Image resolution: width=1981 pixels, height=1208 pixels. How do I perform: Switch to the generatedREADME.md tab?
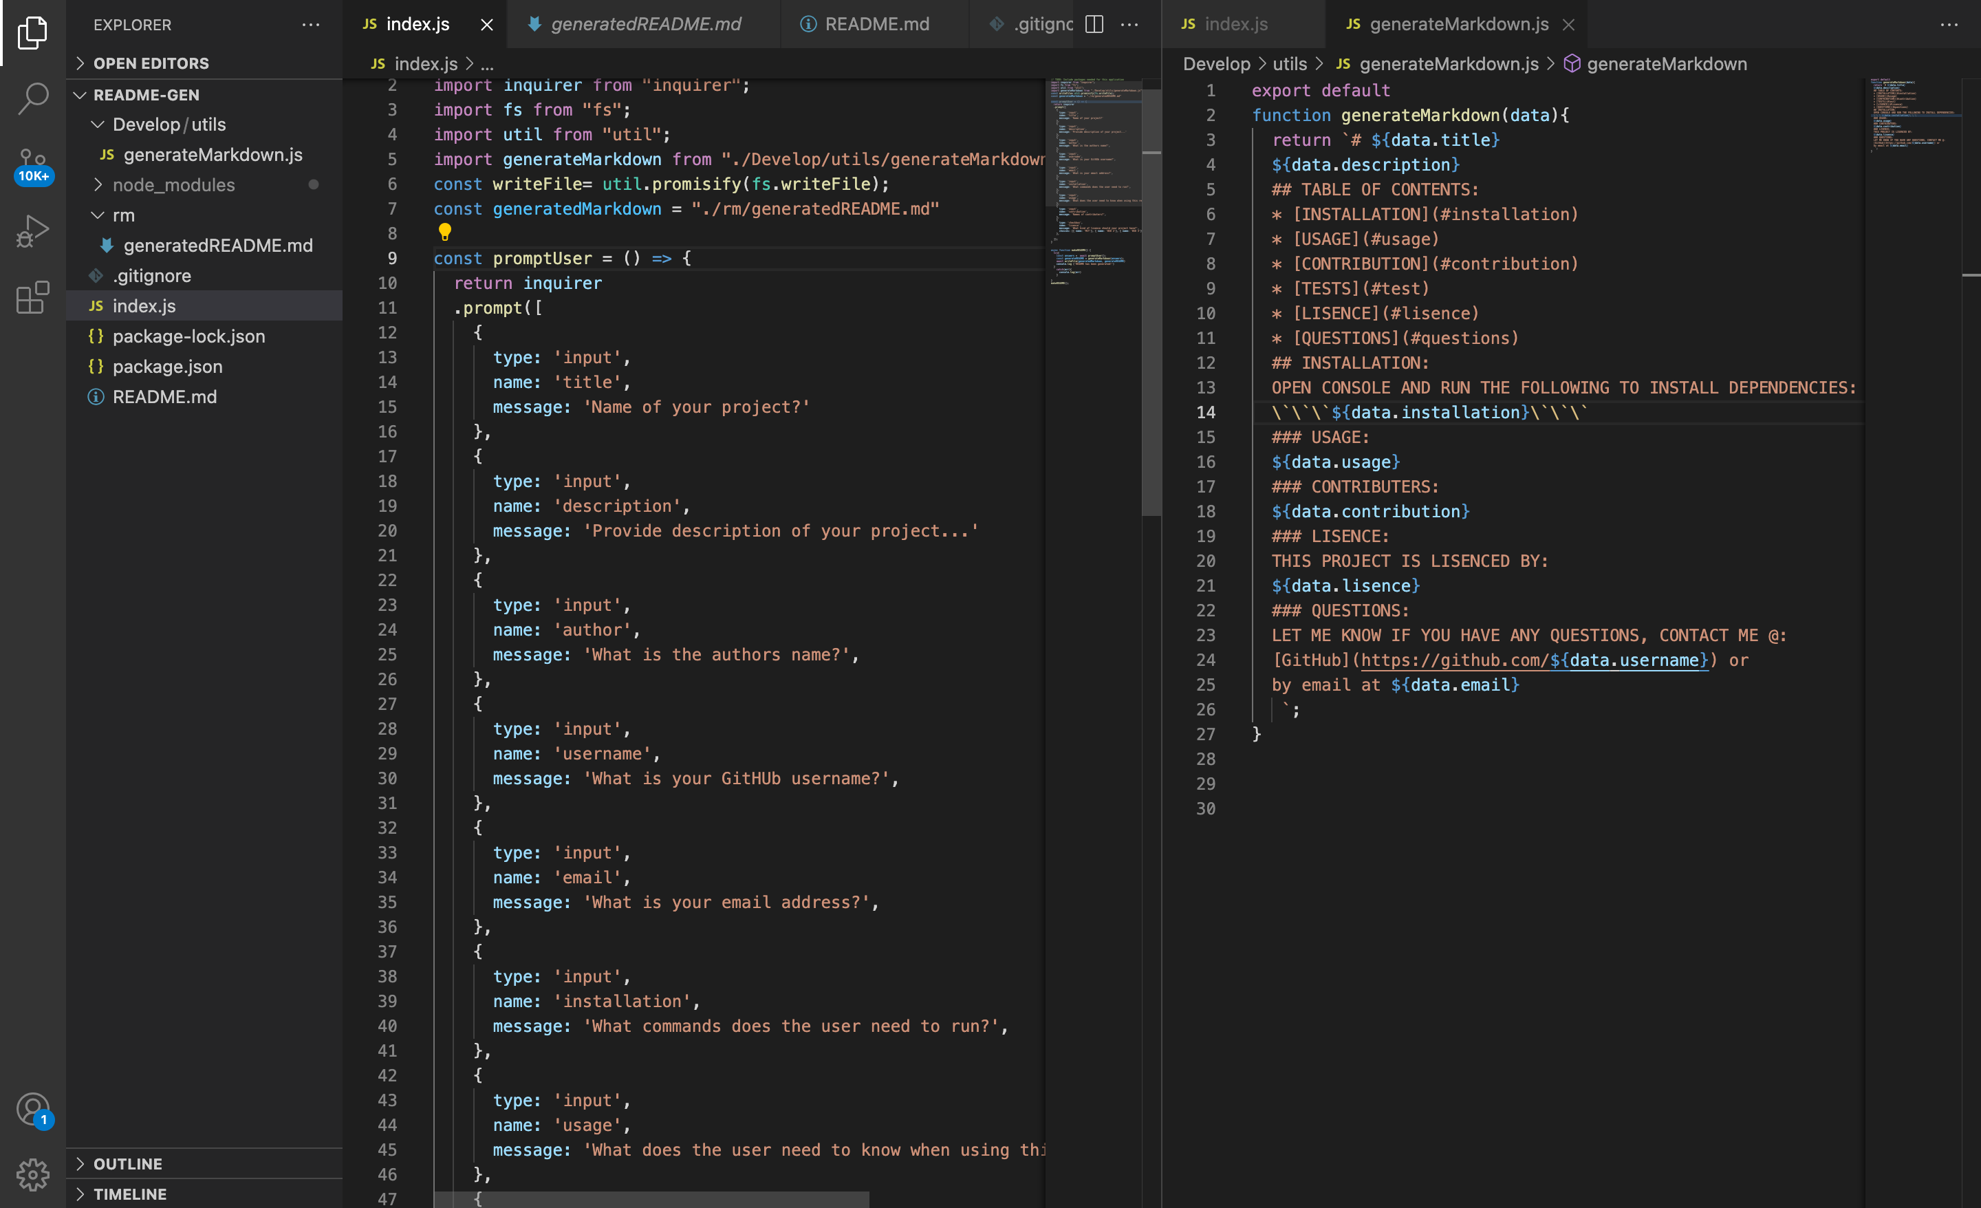643,24
